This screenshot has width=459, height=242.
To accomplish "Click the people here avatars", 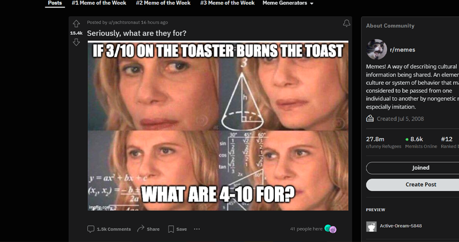I will [331, 229].
